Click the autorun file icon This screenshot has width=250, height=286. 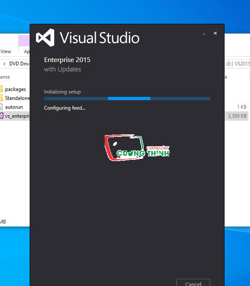1,107
